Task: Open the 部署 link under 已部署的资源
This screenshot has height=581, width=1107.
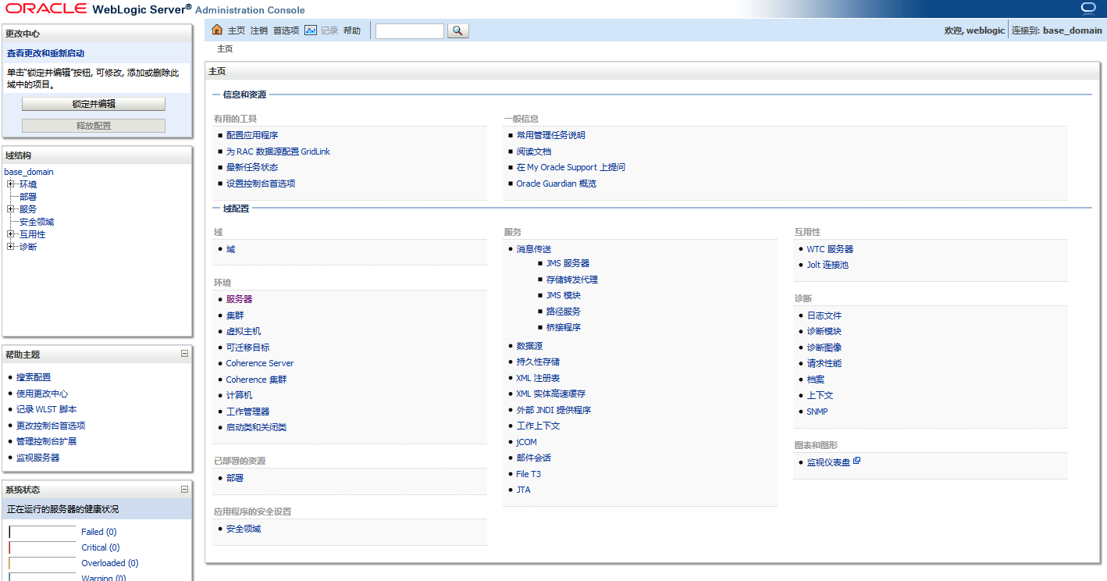Action: click(x=235, y=478)
